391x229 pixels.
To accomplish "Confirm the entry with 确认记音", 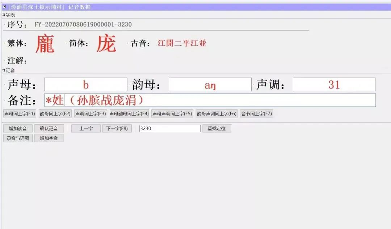I will coord(49,129).
